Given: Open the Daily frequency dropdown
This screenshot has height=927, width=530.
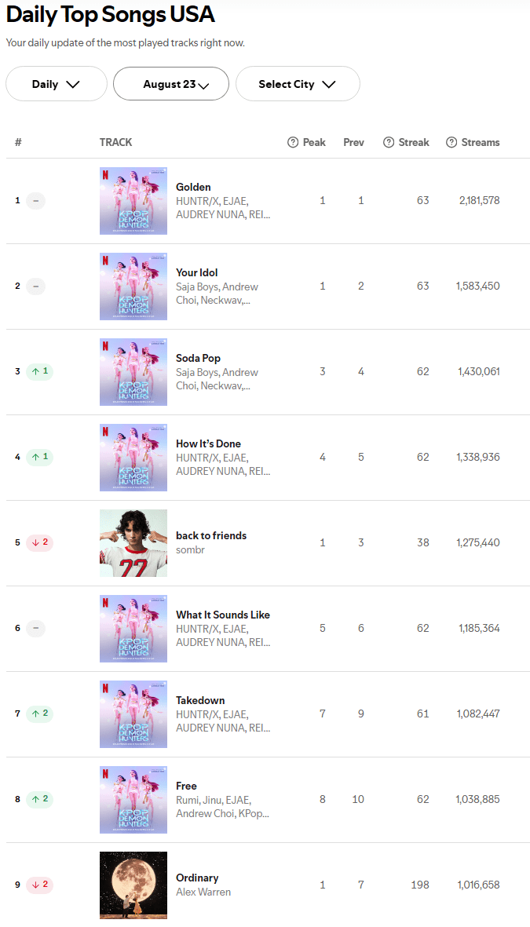Looking at the screenshot, I should pos(57,84).
